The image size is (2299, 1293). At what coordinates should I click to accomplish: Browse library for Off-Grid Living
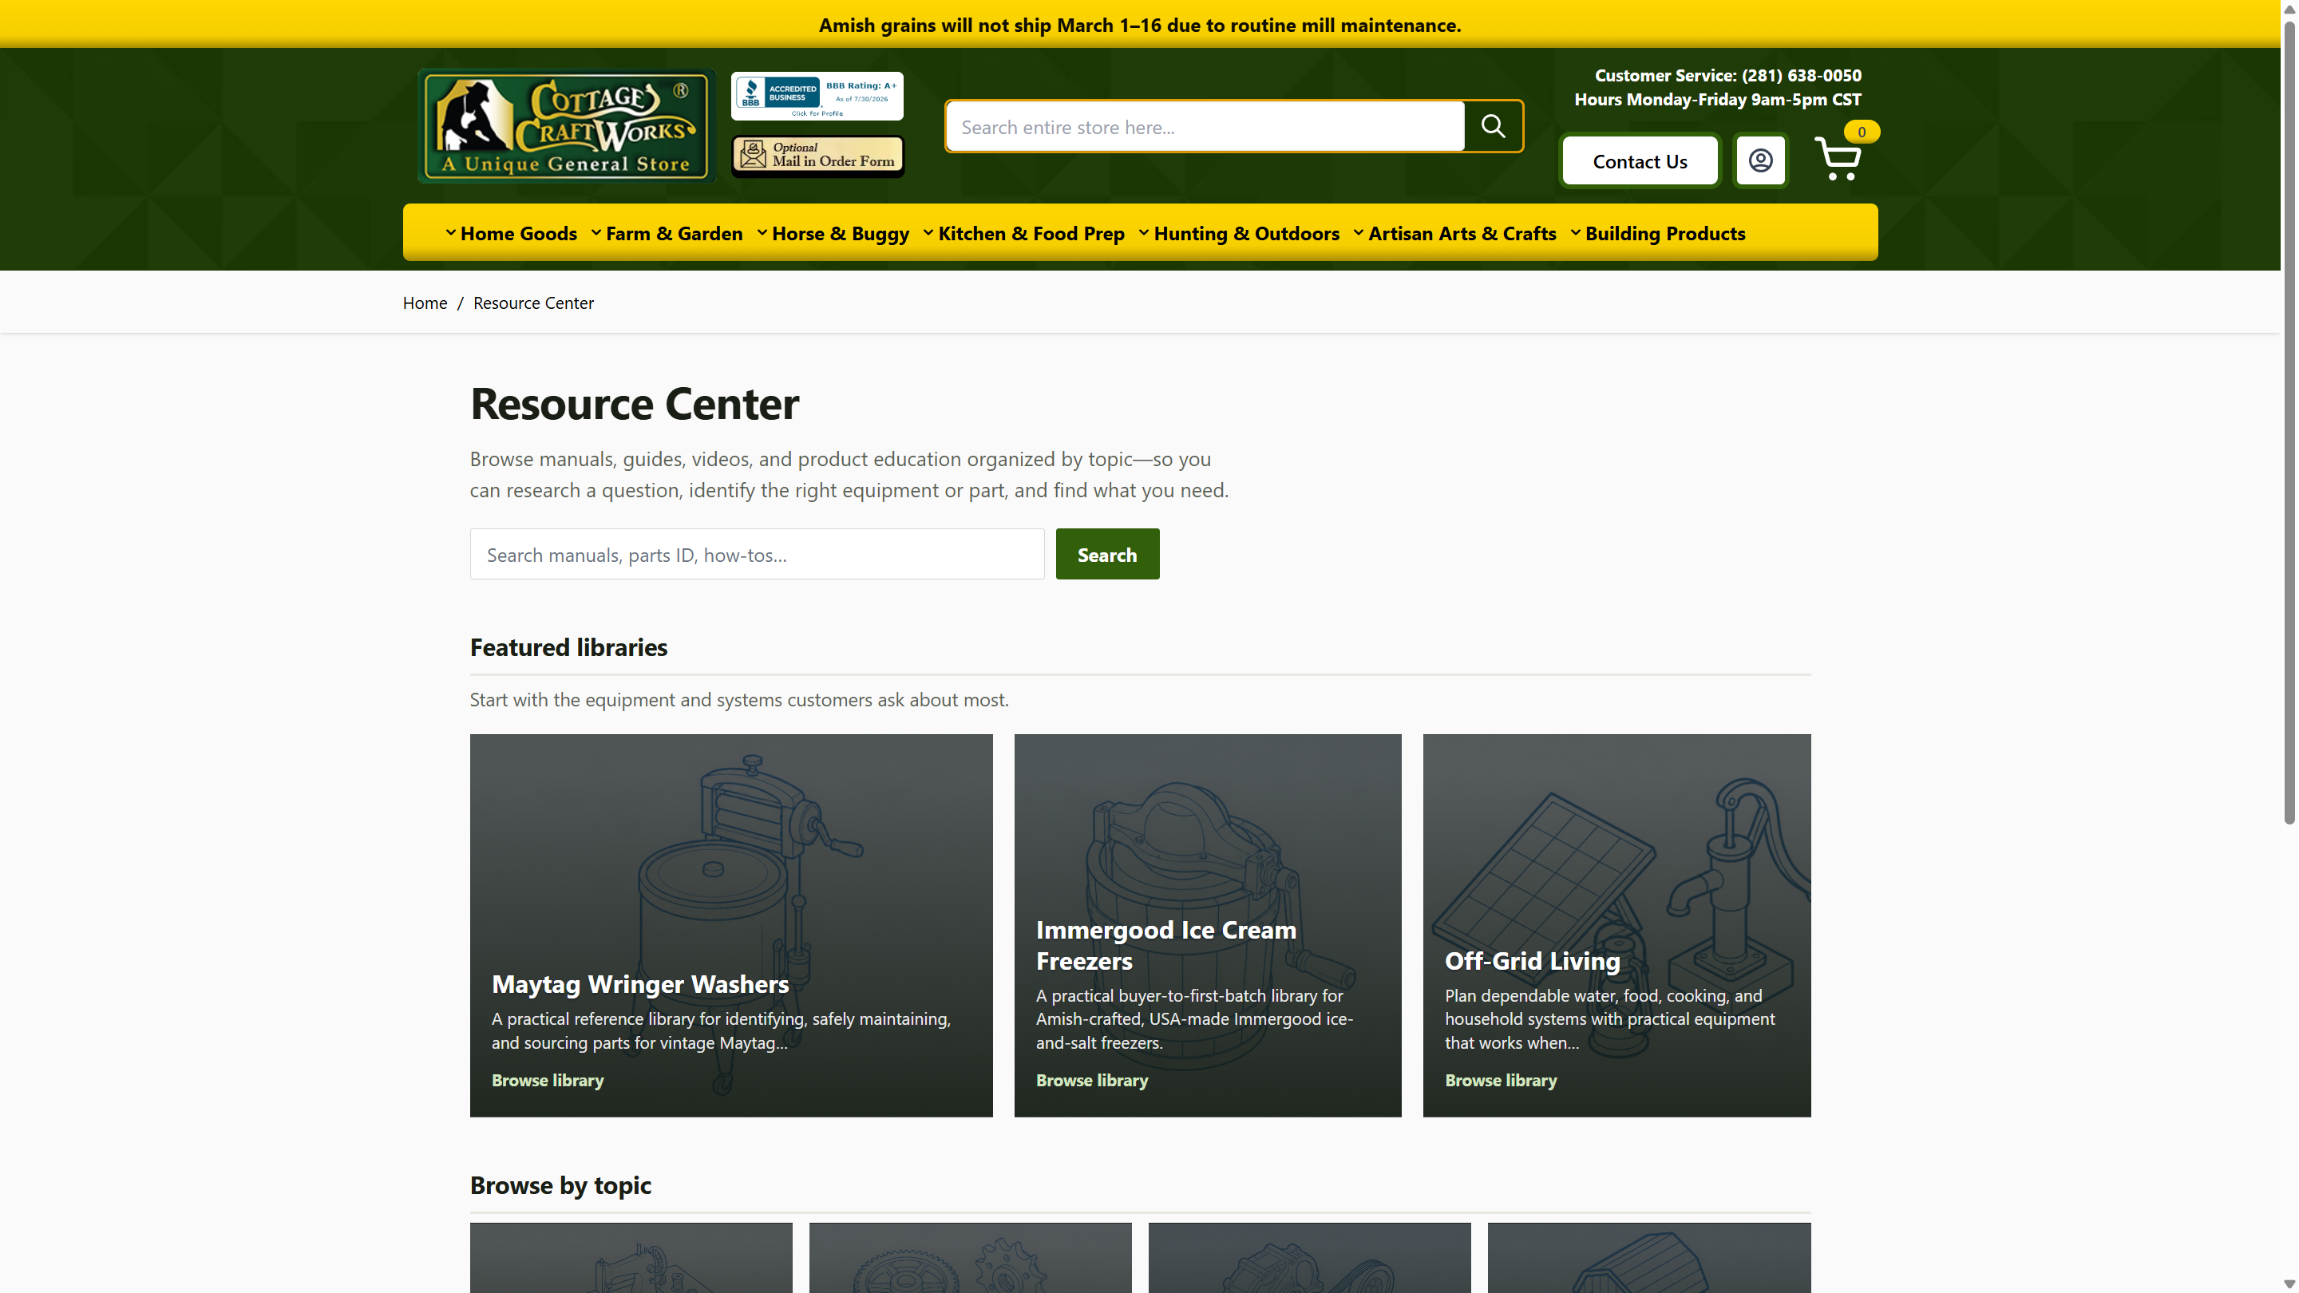[1500, 1080]
